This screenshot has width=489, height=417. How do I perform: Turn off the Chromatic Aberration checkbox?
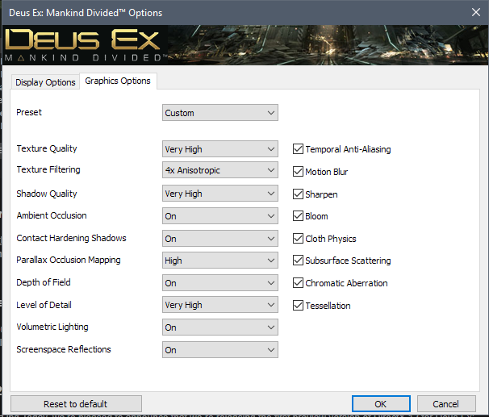298,282
